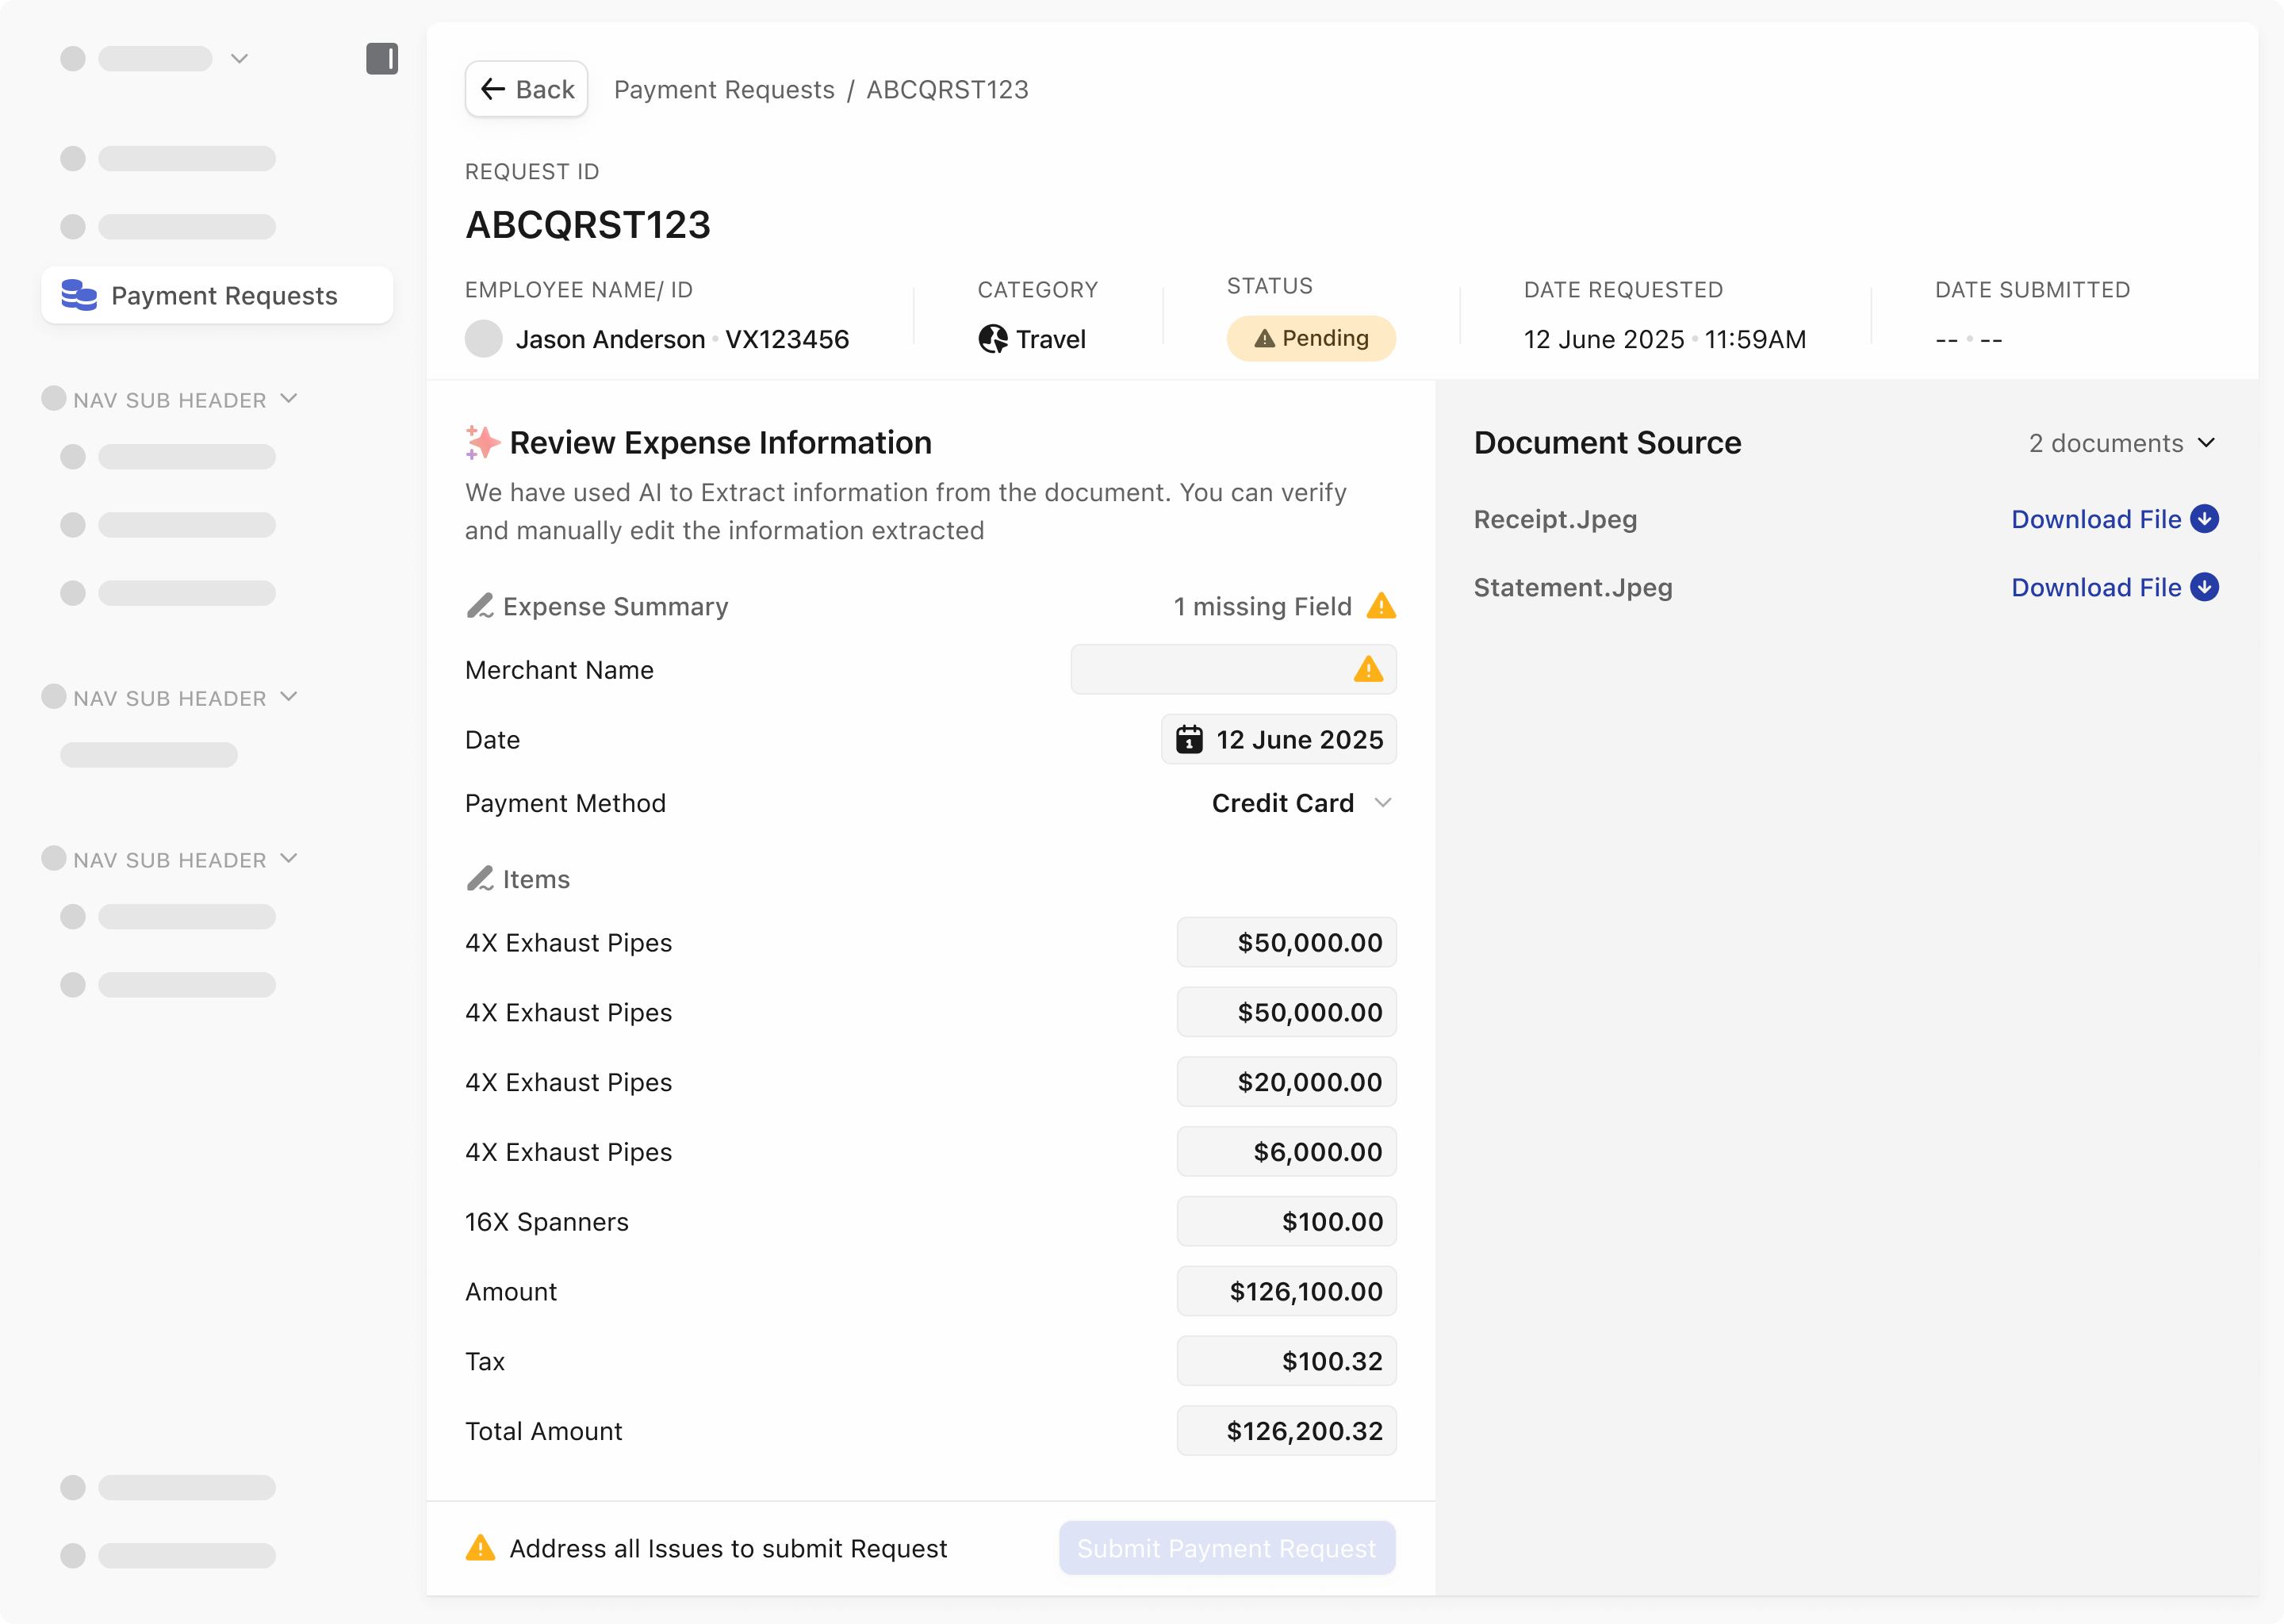Open Payment Requests in the sidebar
Viewport: 2284px width, 1624px height.
pyautogui.click(x=223, y=296)
